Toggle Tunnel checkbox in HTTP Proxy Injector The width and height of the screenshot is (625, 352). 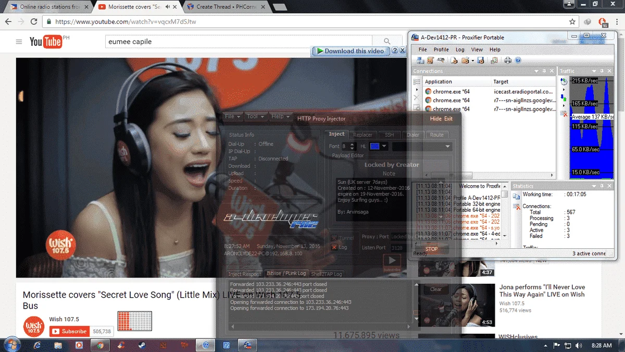click(x=334, y=238)
